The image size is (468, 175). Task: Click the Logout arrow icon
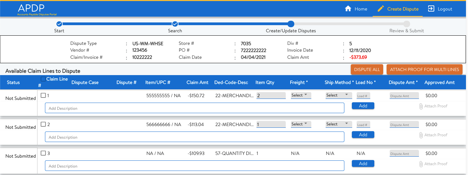[x=431, y=9]
